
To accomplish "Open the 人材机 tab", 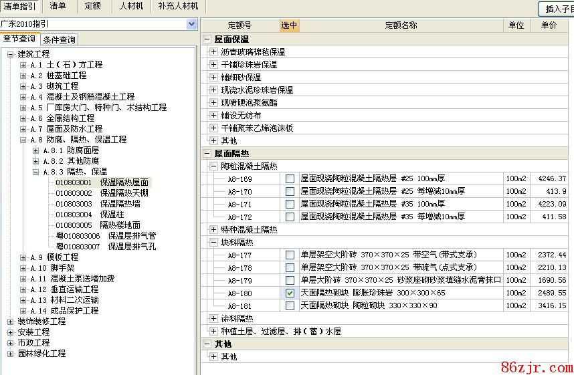I will pyautogui.click(x=131, y=6).
